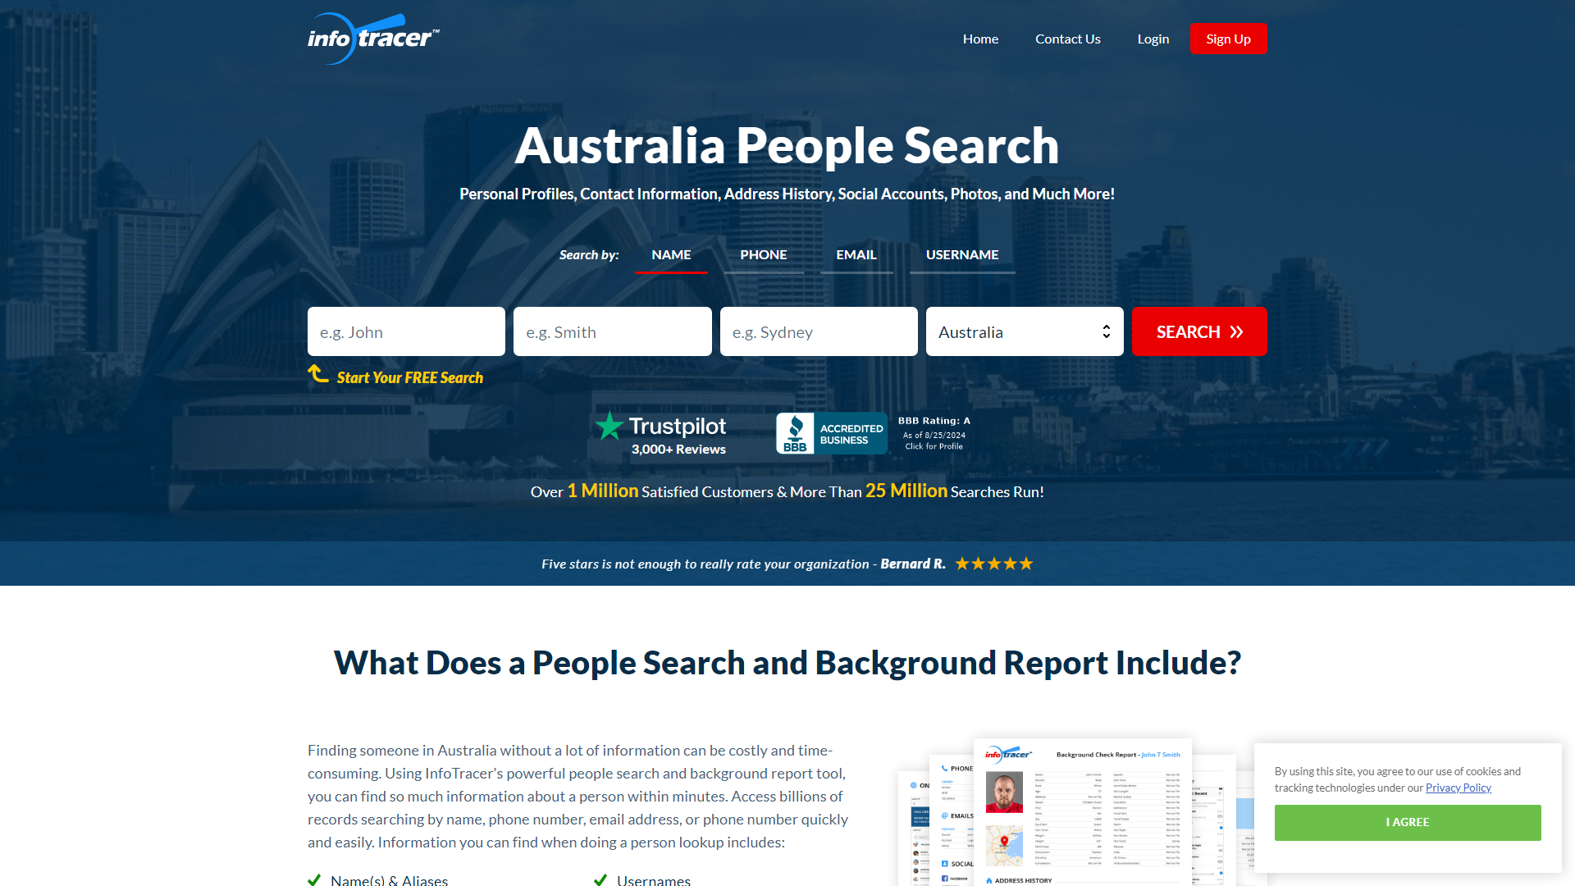The image size is (1575, 886).
Task: Click the Sign Up navigation link
Action: point(1226,39)
